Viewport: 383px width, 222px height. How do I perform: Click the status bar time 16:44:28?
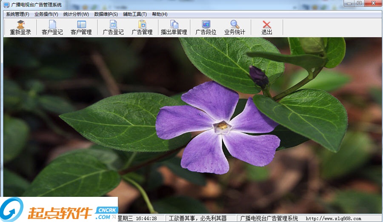146,218
